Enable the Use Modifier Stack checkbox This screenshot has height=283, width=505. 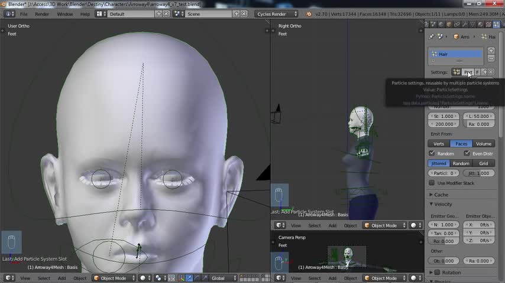pos(432,183)
